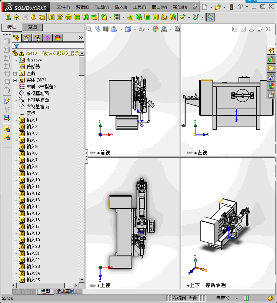
Task: Click the Reference Geometry icon
Action: pyautogui.click(x=183, y=17)
